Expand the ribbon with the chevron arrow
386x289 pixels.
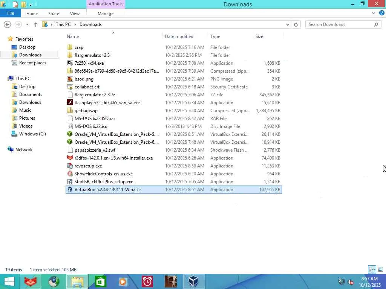374,13
